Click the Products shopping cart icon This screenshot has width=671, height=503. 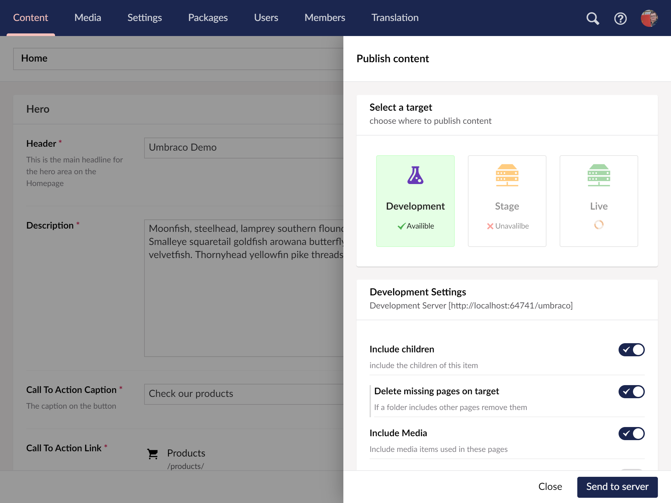(x=153, y=454)
